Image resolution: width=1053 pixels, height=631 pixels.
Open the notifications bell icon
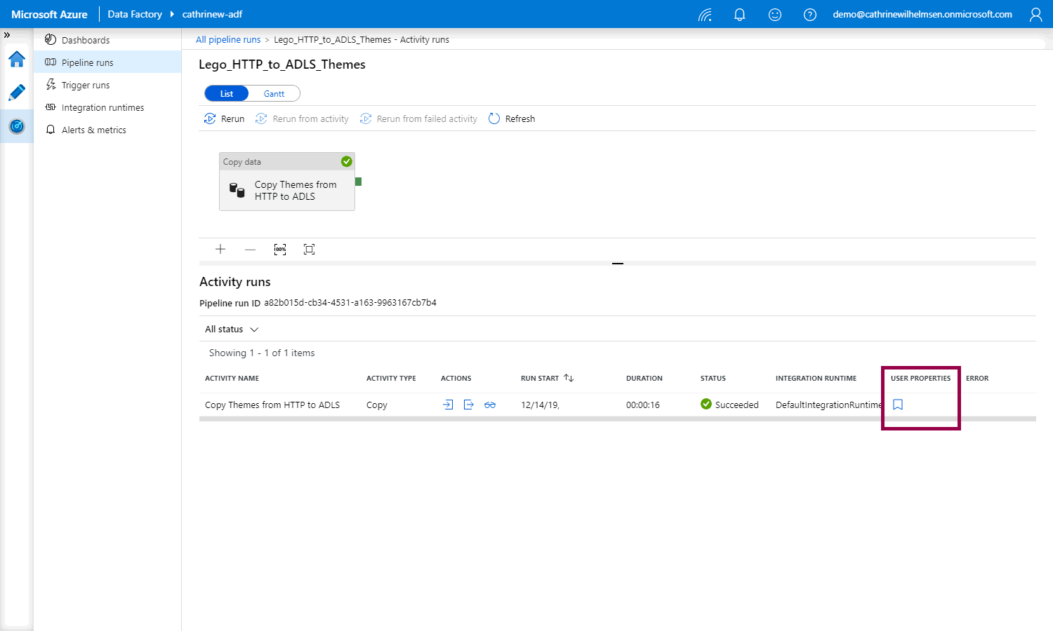[739, 15]
